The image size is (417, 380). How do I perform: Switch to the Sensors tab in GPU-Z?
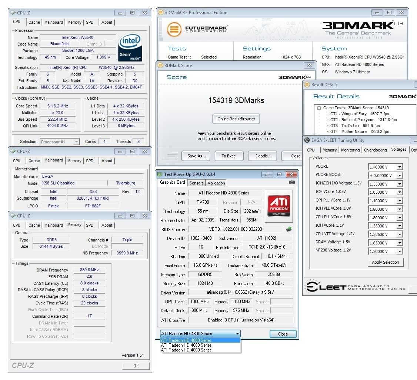click(196, 183)
